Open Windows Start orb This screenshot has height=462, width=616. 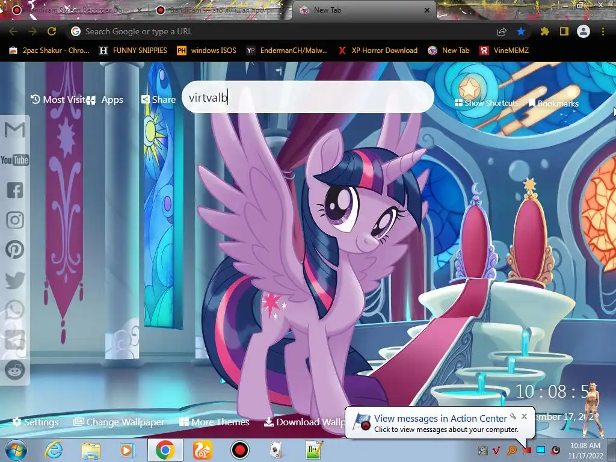16,451
